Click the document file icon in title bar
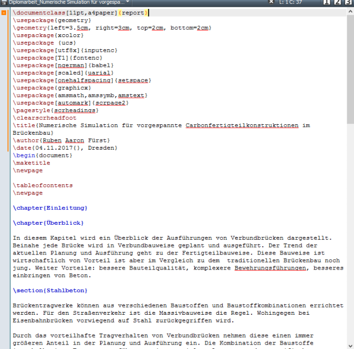The image size is (354, 349). click(x=4, y=3)
